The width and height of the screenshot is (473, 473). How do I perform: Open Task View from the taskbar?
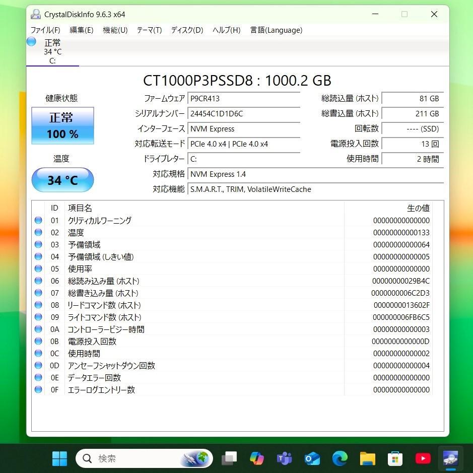point(229,458)
